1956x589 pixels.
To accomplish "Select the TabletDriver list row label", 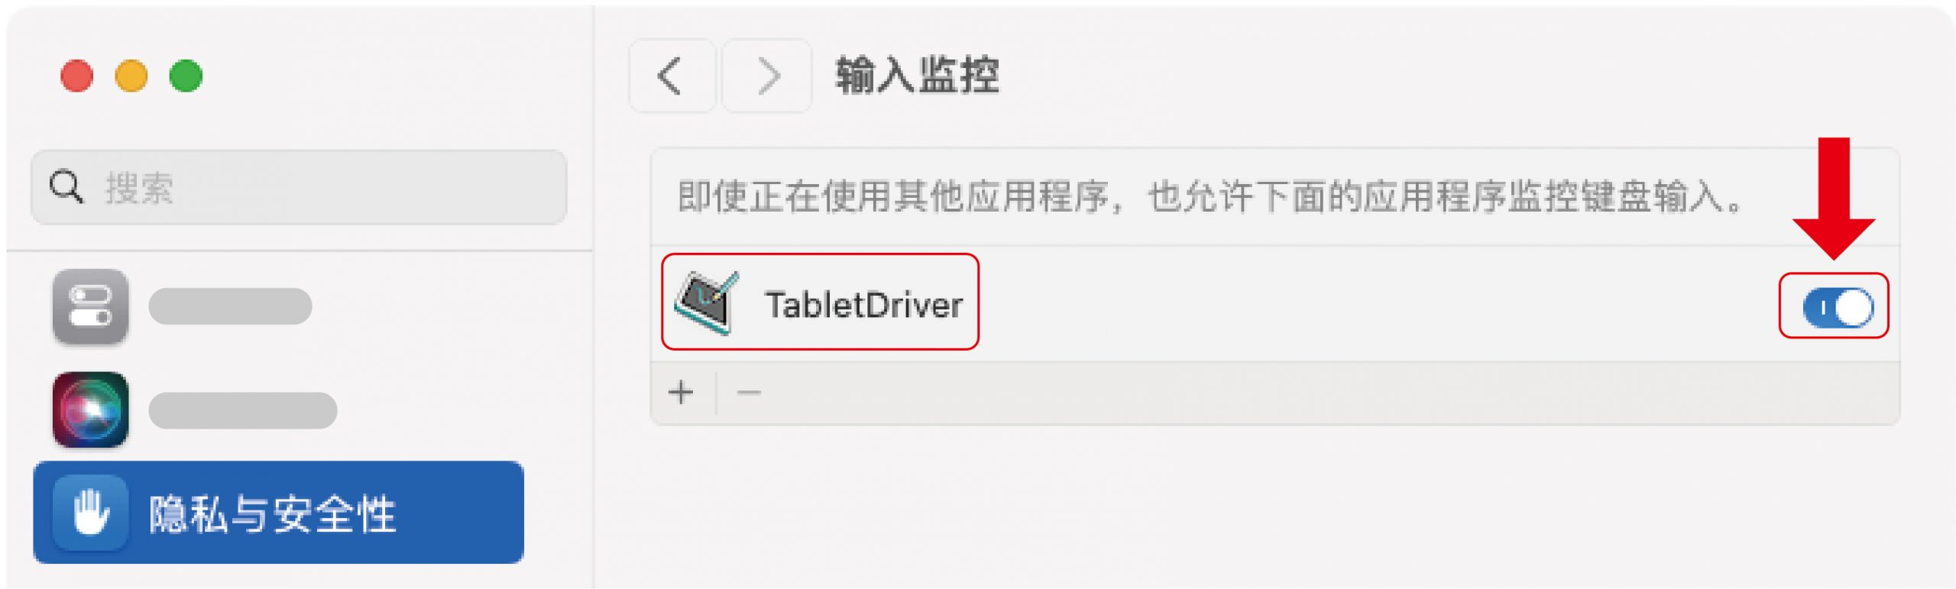I will click(863, 305).
